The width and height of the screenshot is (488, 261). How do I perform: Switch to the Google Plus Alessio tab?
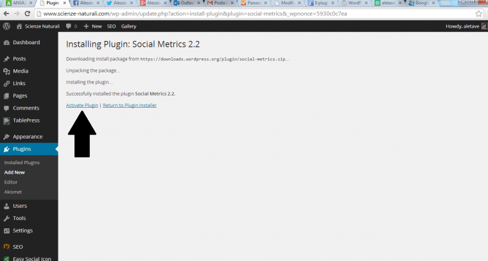click(x=153, y=3)
